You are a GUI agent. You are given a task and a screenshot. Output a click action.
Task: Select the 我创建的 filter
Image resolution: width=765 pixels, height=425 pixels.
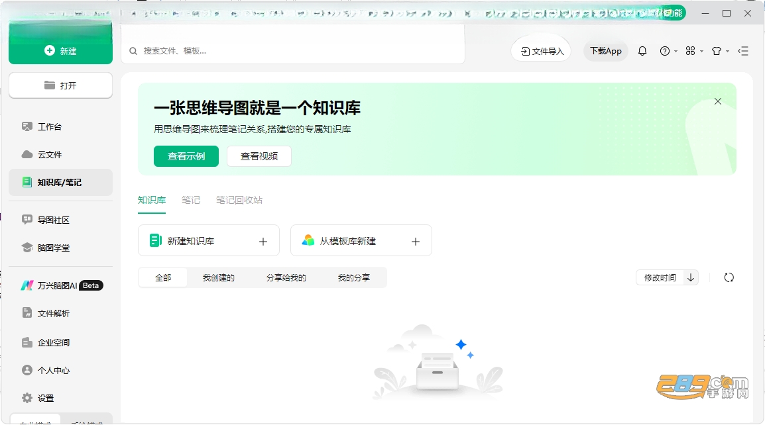click(219, 278)
